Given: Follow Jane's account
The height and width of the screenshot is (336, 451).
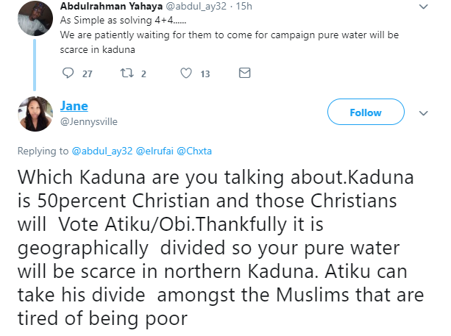Looking at the screenshot, I should tap(366, 112).
